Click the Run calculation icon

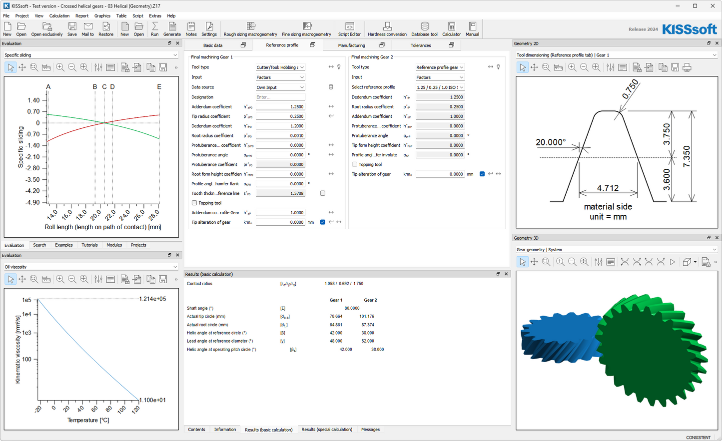[154, 29]
